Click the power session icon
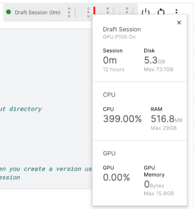The width and height of the screenshot is (194, 209). 145,12
